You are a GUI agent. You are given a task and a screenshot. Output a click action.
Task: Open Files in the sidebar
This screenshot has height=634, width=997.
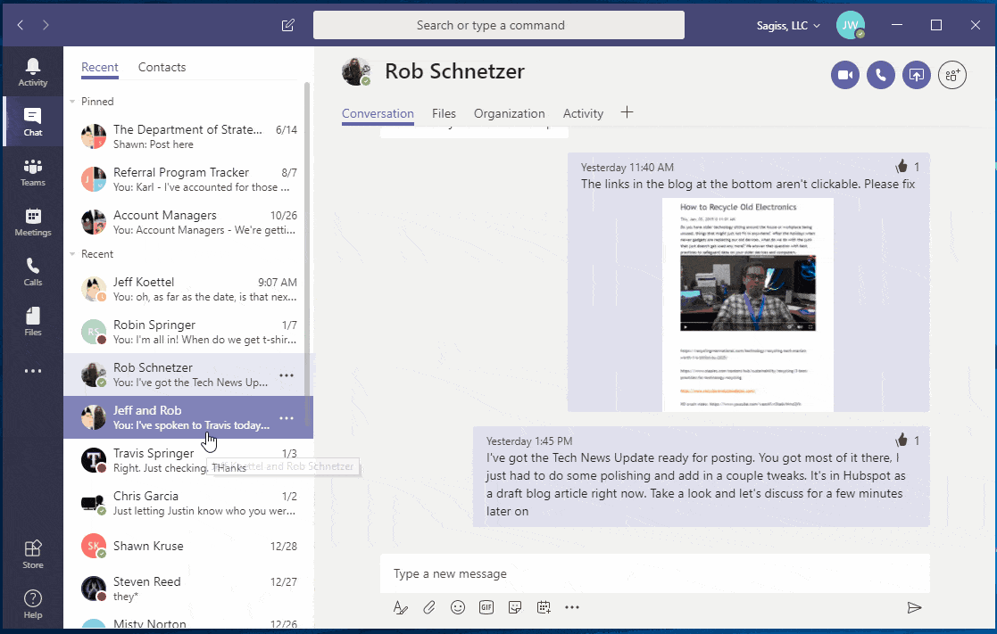coord(32,322)
